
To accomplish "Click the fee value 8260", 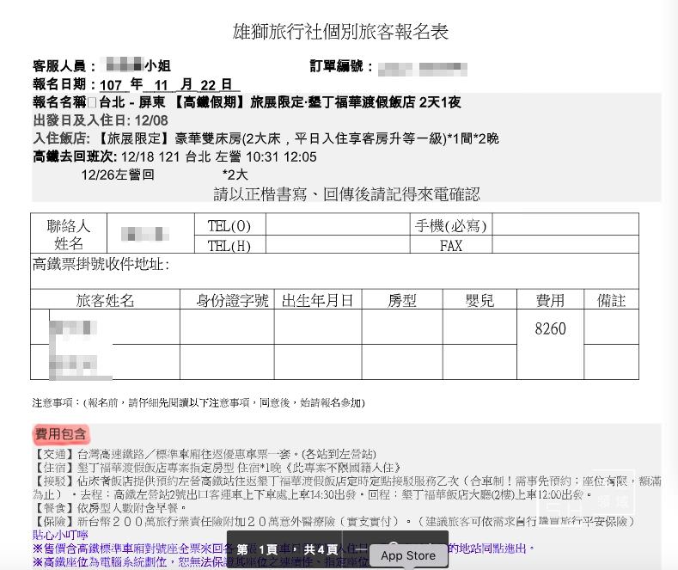I will pos(550,328).
